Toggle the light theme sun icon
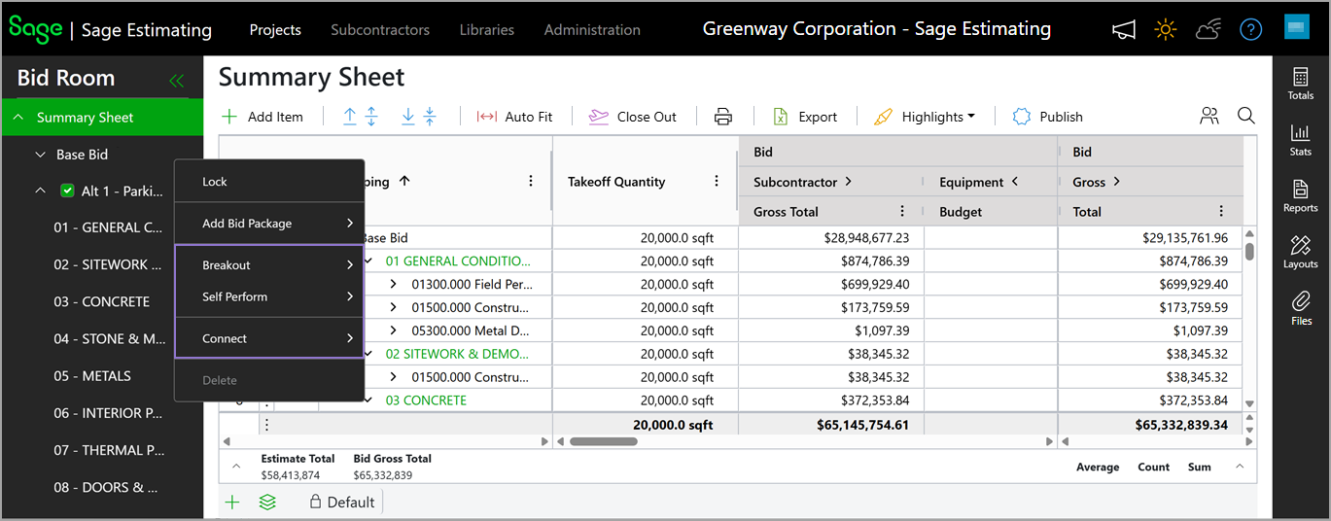The image size is (1331, 521). pyautogui.click(x=1165, y=29)
